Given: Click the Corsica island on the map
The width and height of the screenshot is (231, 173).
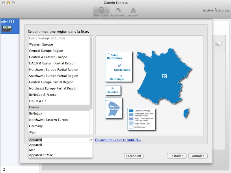Looking at the screenshot, I should coord(186,113).
